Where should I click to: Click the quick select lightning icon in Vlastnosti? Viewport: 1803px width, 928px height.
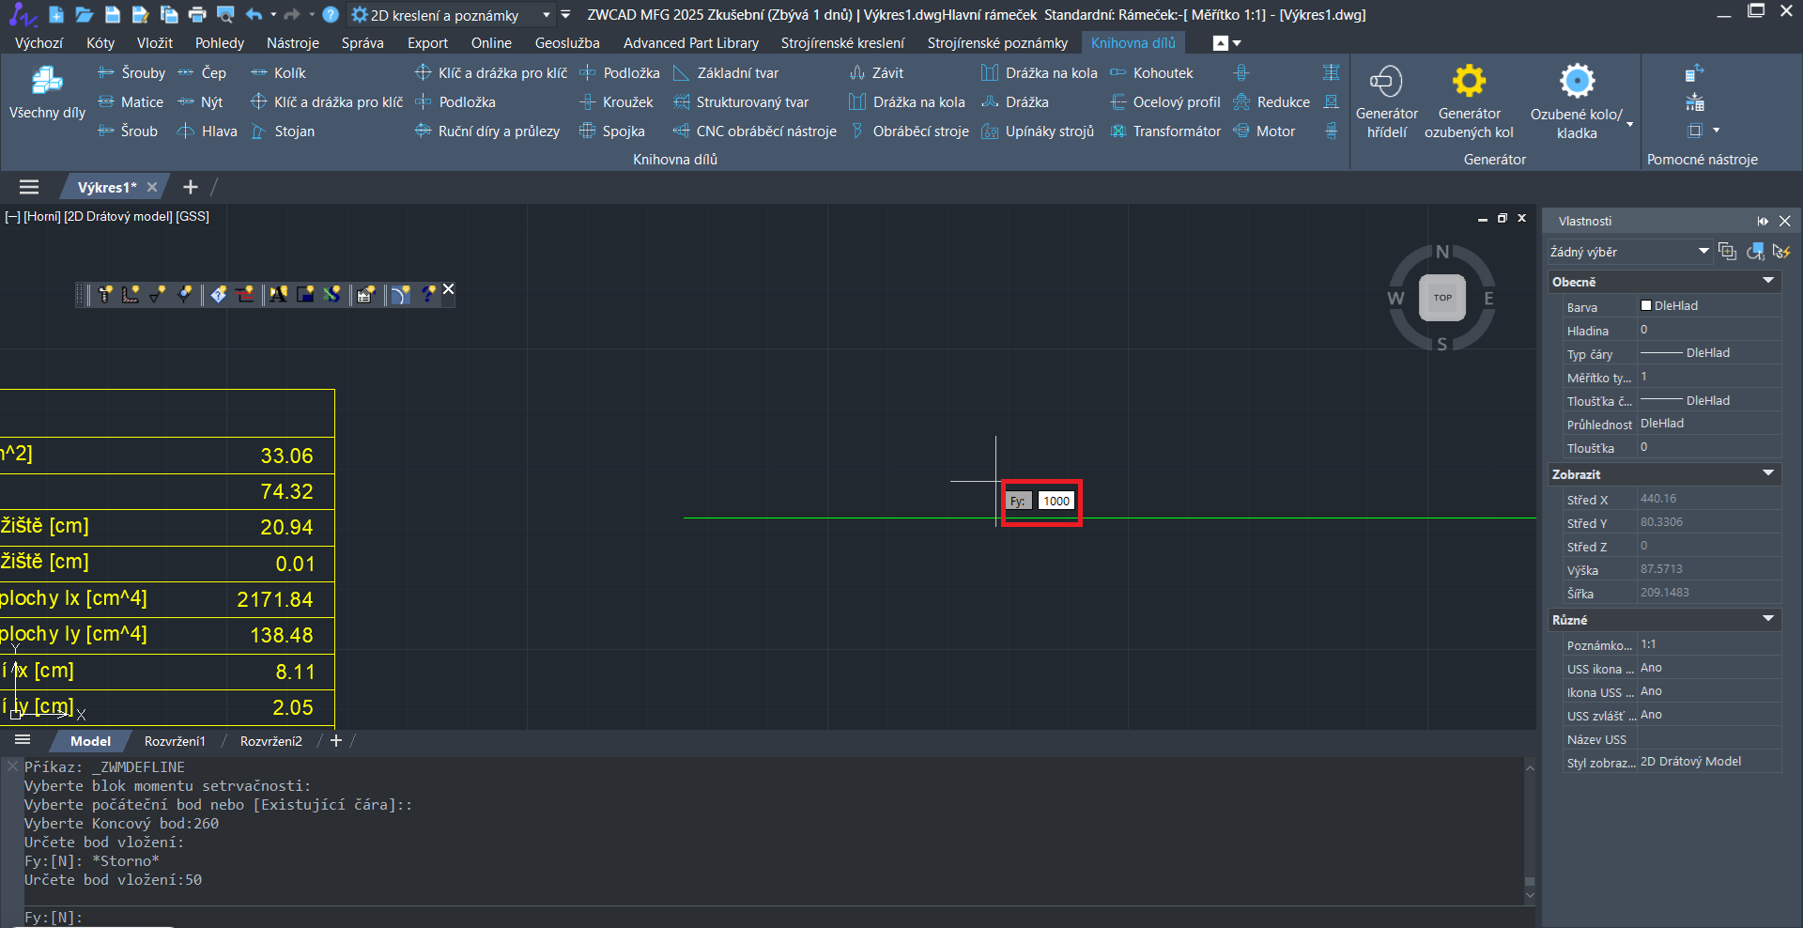1781,252
